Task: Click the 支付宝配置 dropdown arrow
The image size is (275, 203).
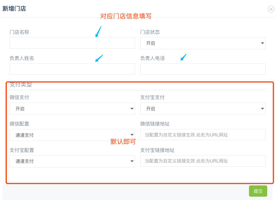Action: (132, 161)
